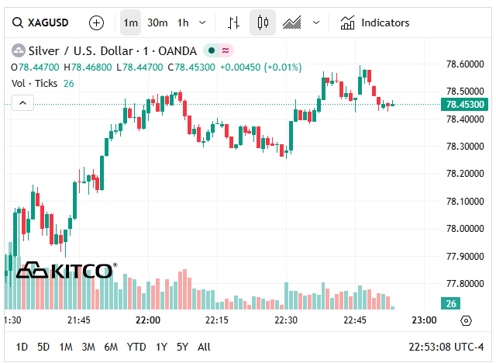Open the Indicators menu

375,22
